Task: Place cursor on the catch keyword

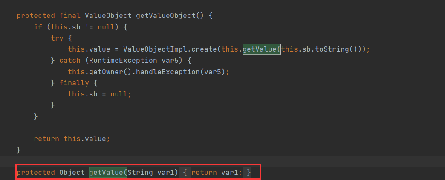Action: tap(70, 60)
